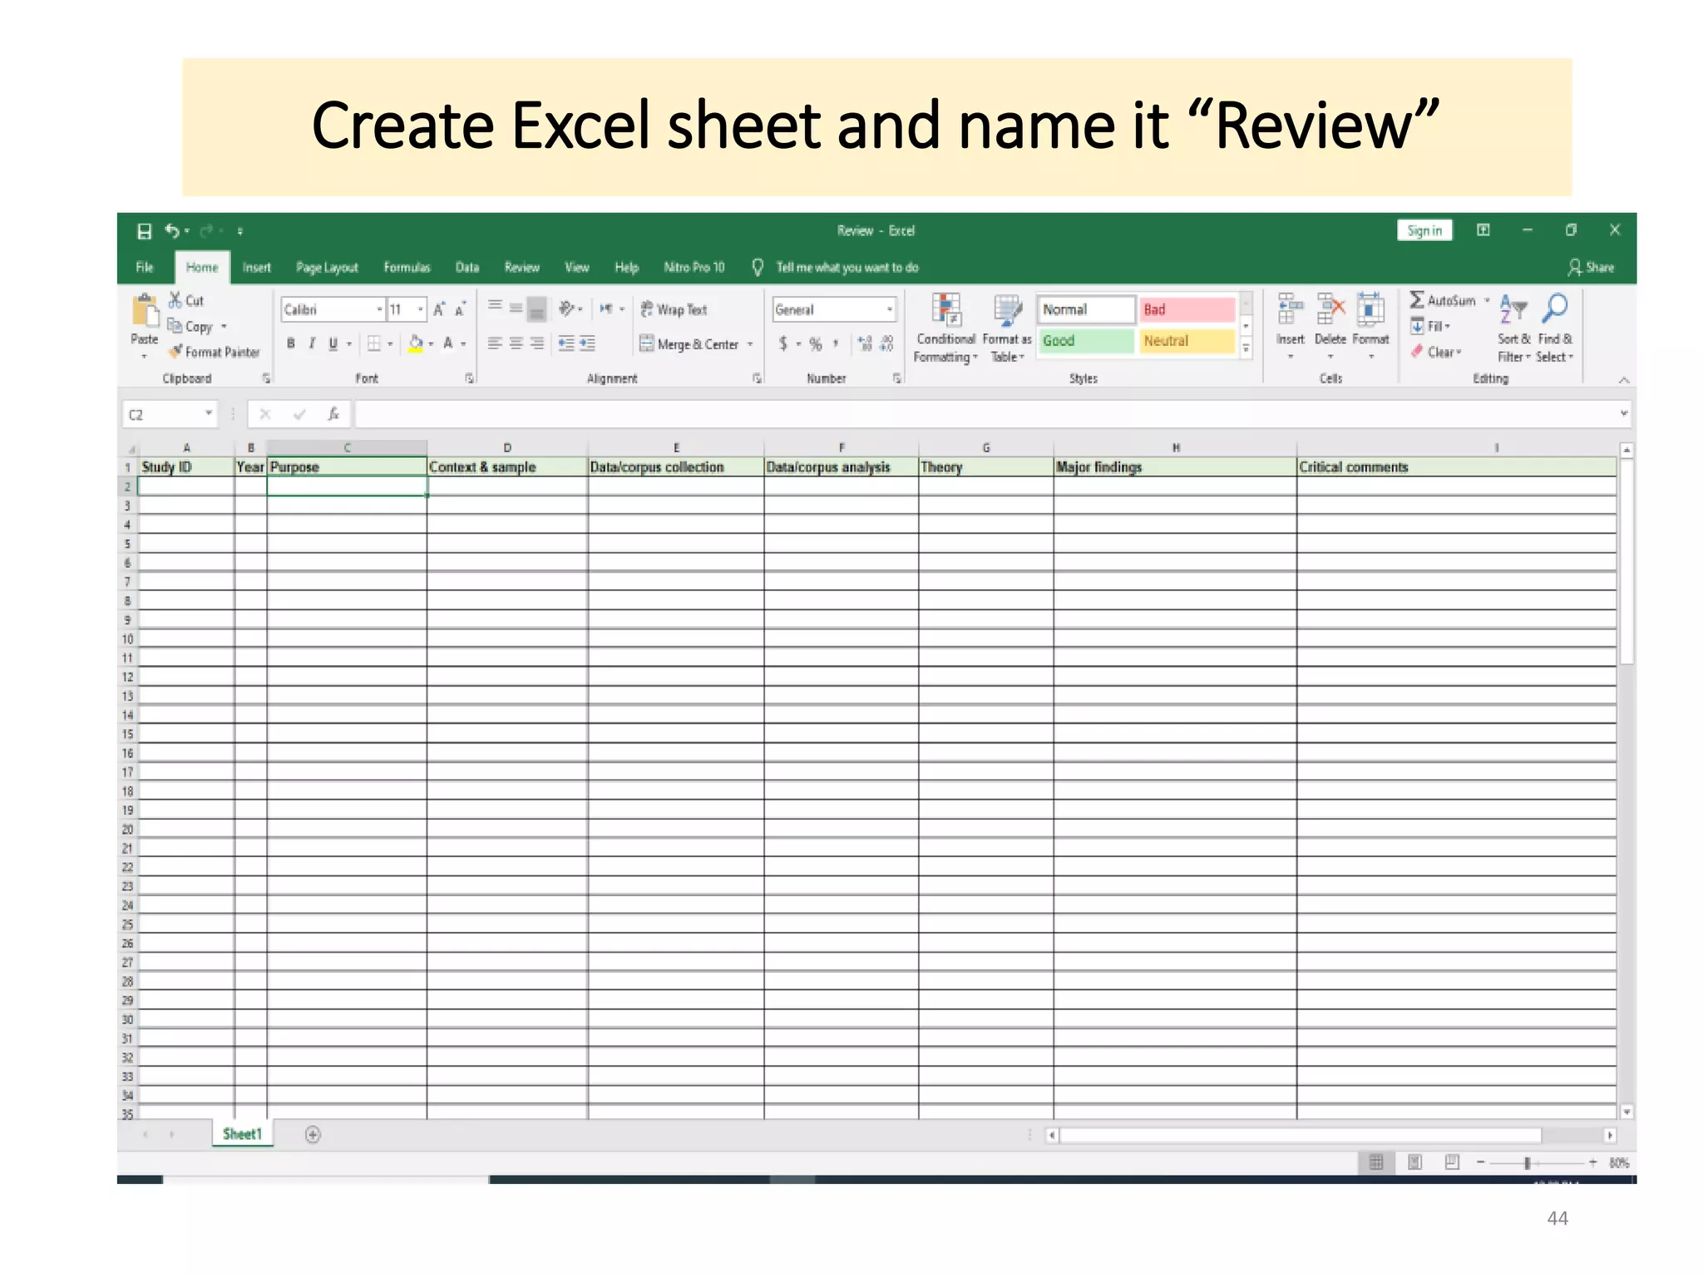Click Merge & Center
The width and height of the screenshot is (1703, 1277).
click(689, 344)
